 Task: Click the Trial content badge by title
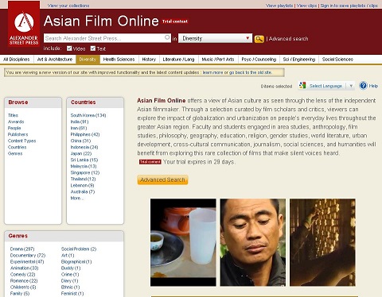(175, 21)
